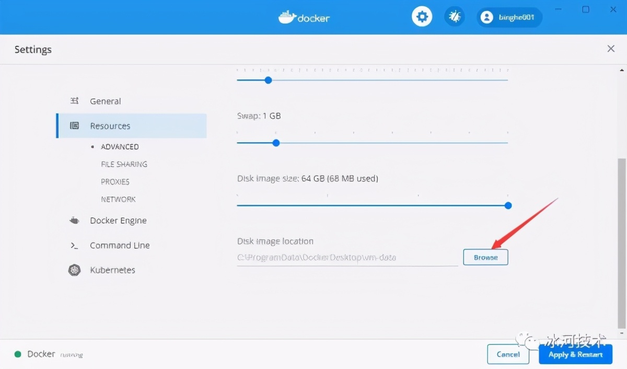Cancel the settings changes
The height and width of the screenshot is (369, 627).
pos(508,354)
